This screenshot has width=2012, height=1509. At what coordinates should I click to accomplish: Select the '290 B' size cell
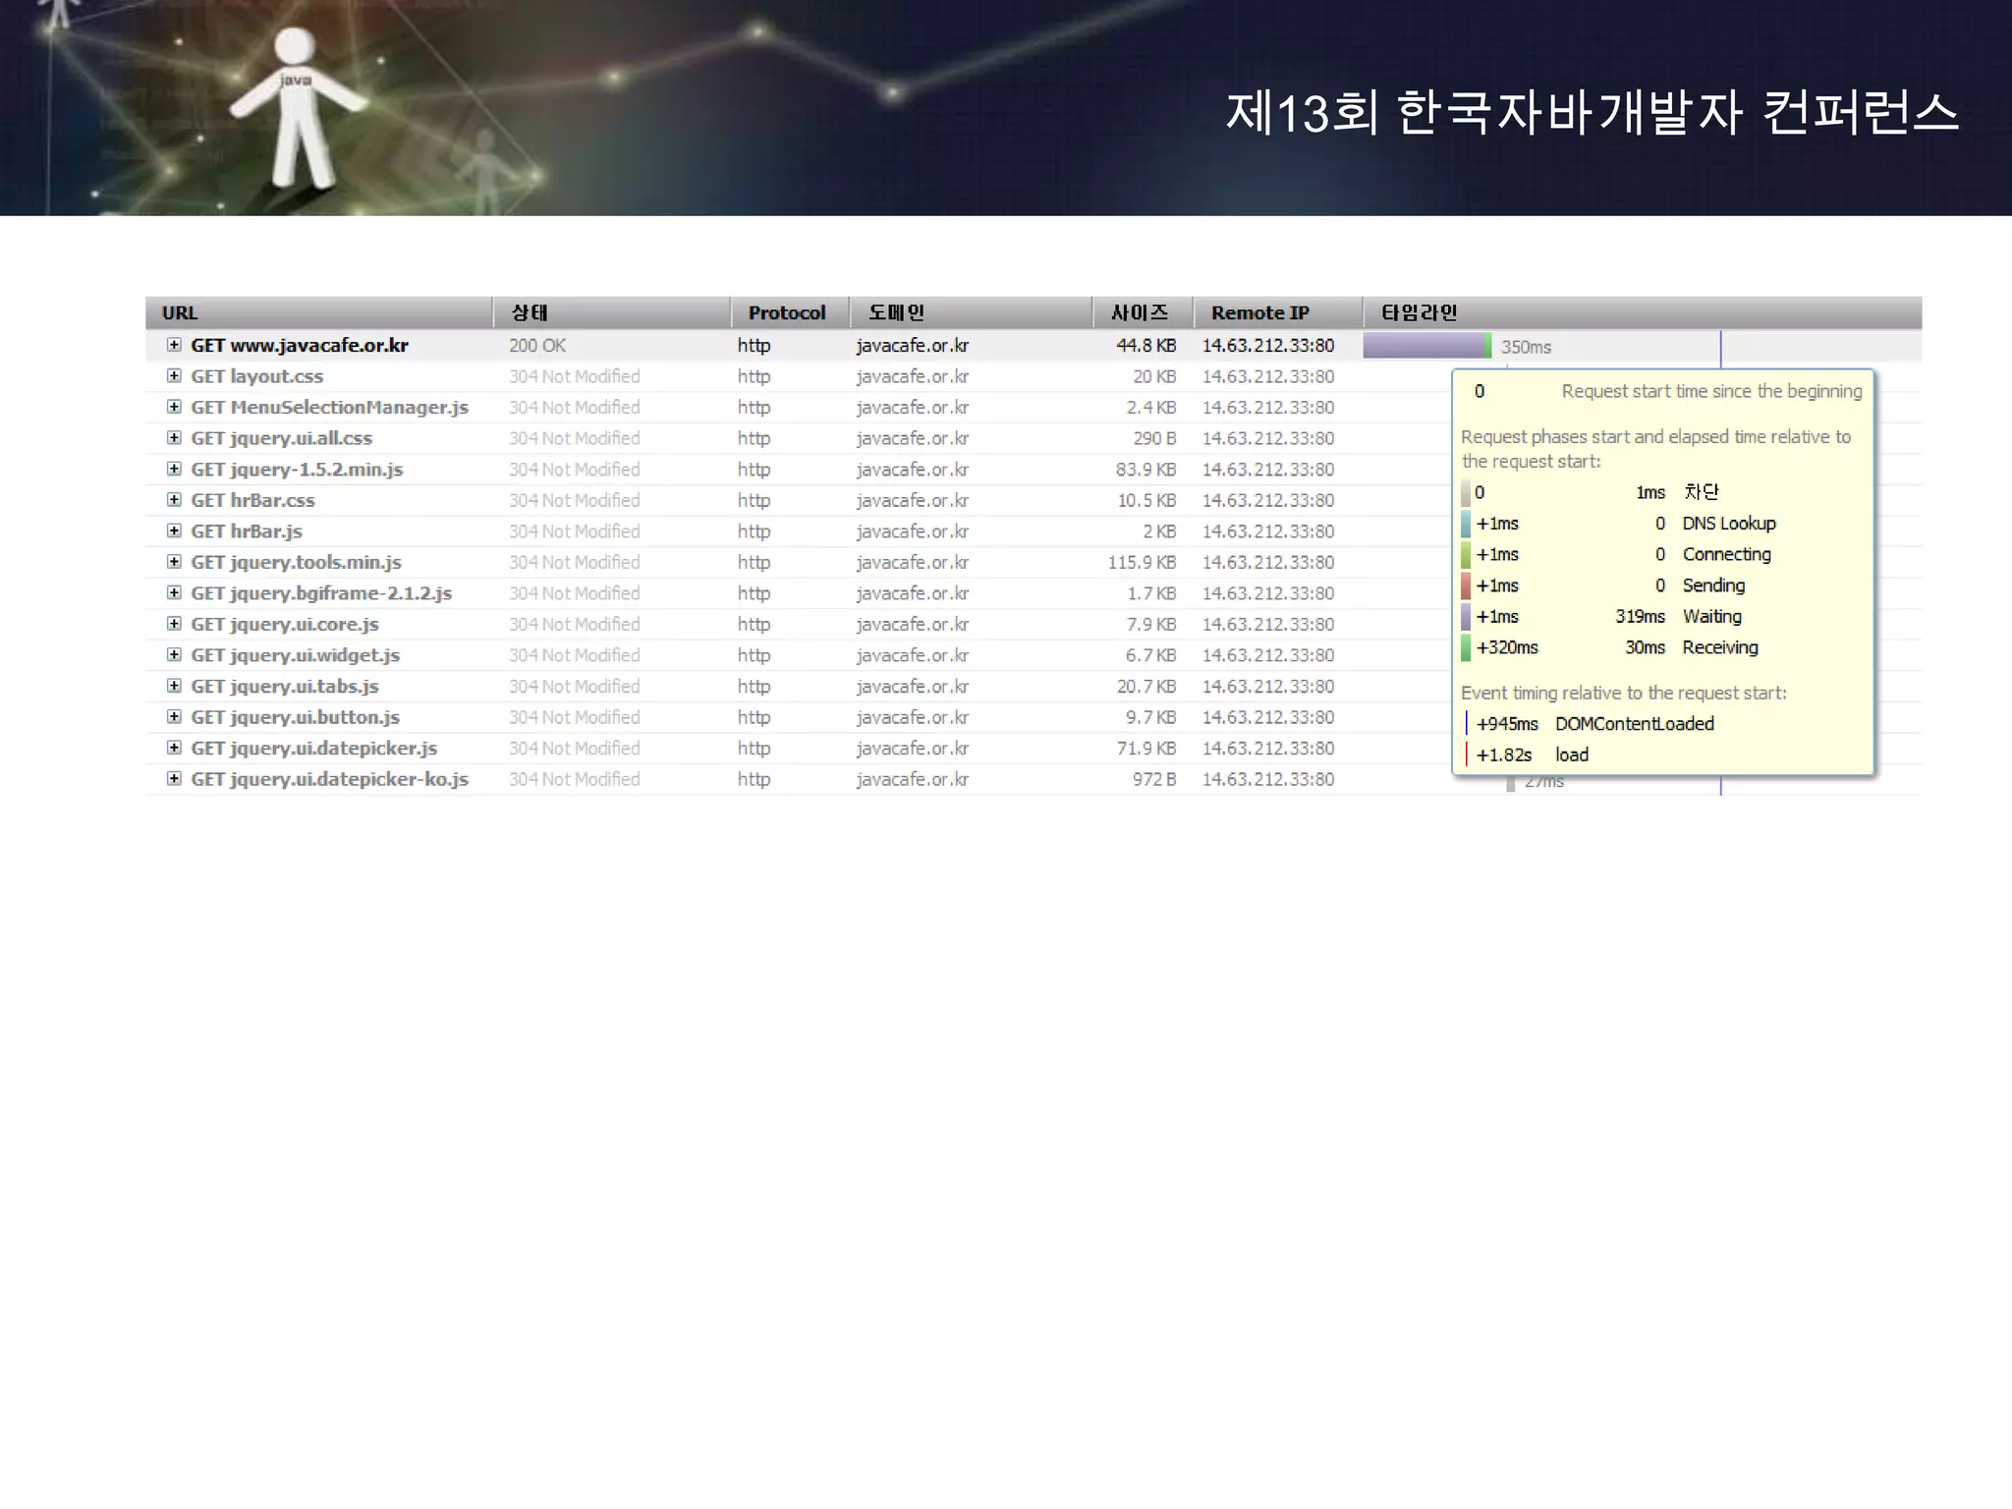coord(1154,438)
